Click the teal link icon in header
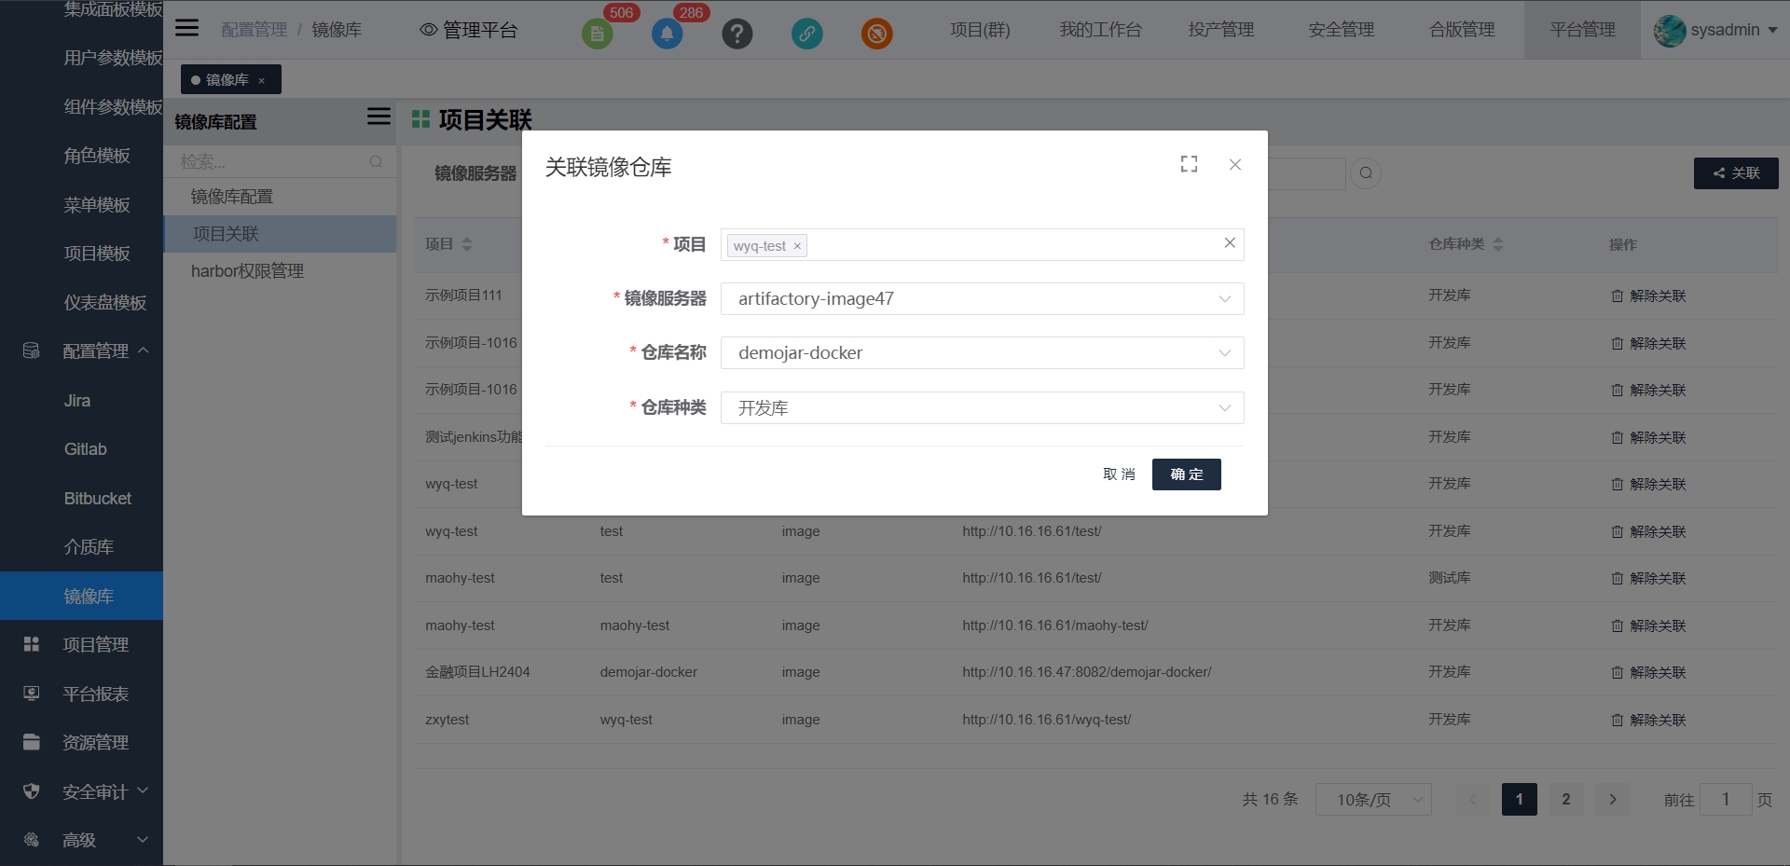This screenshot has width=1790, height=866. point(806,34)
